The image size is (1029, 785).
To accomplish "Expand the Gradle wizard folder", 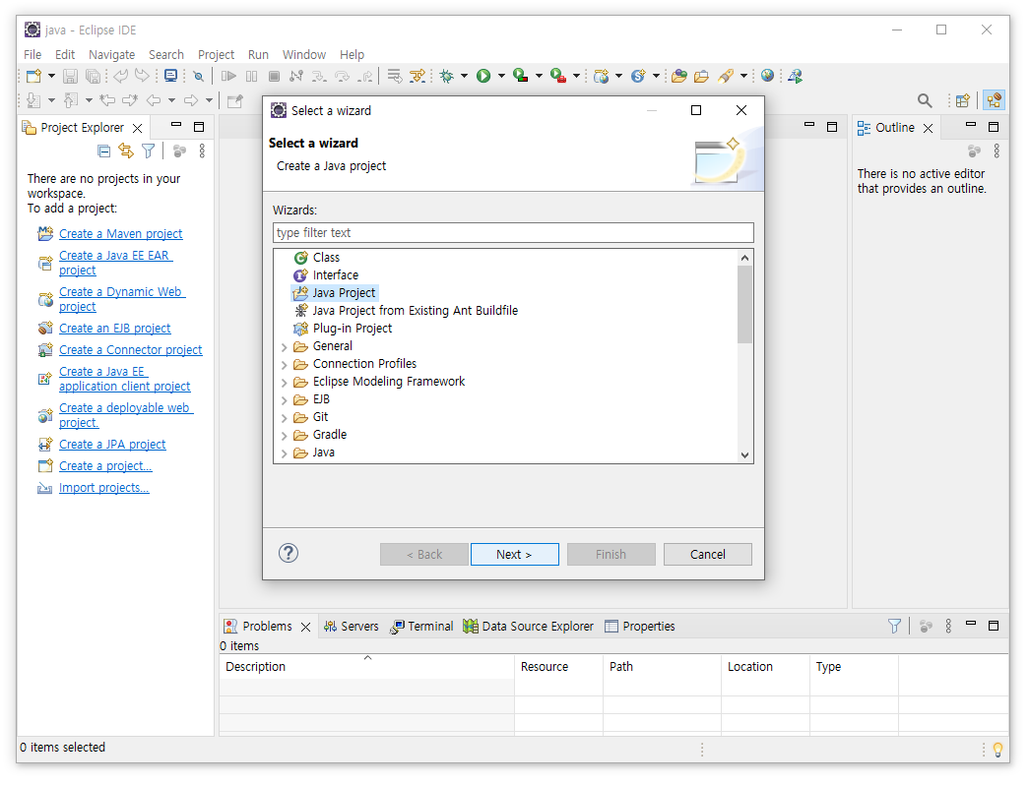I will click(285, 436).
